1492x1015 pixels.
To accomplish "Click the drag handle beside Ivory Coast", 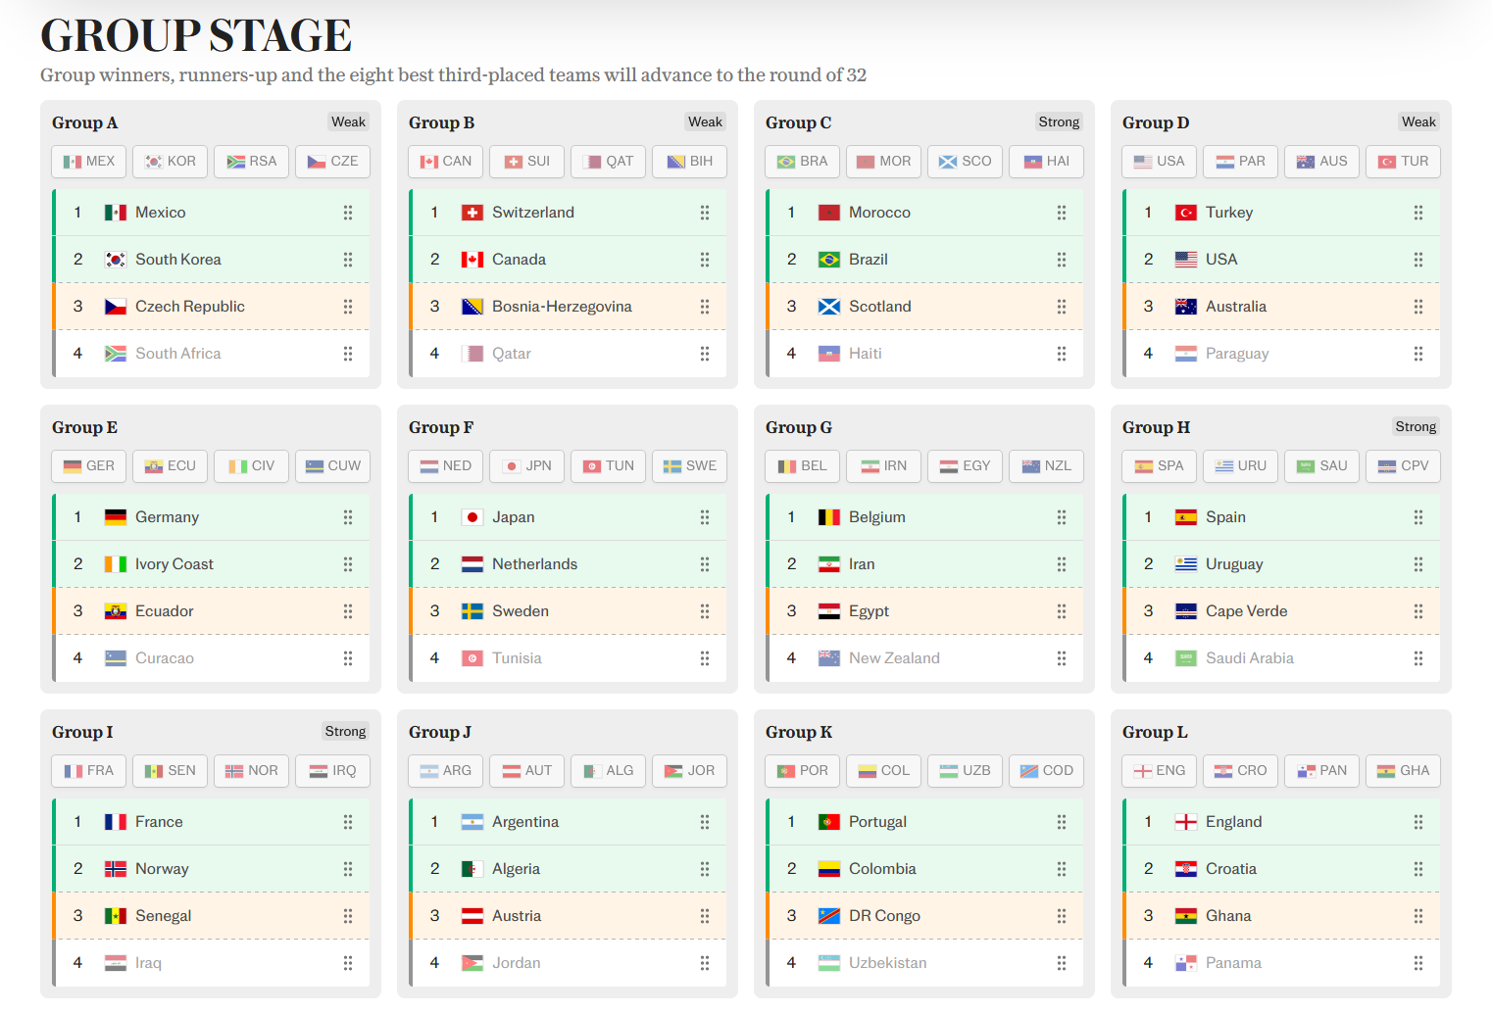I will point(348,564).
